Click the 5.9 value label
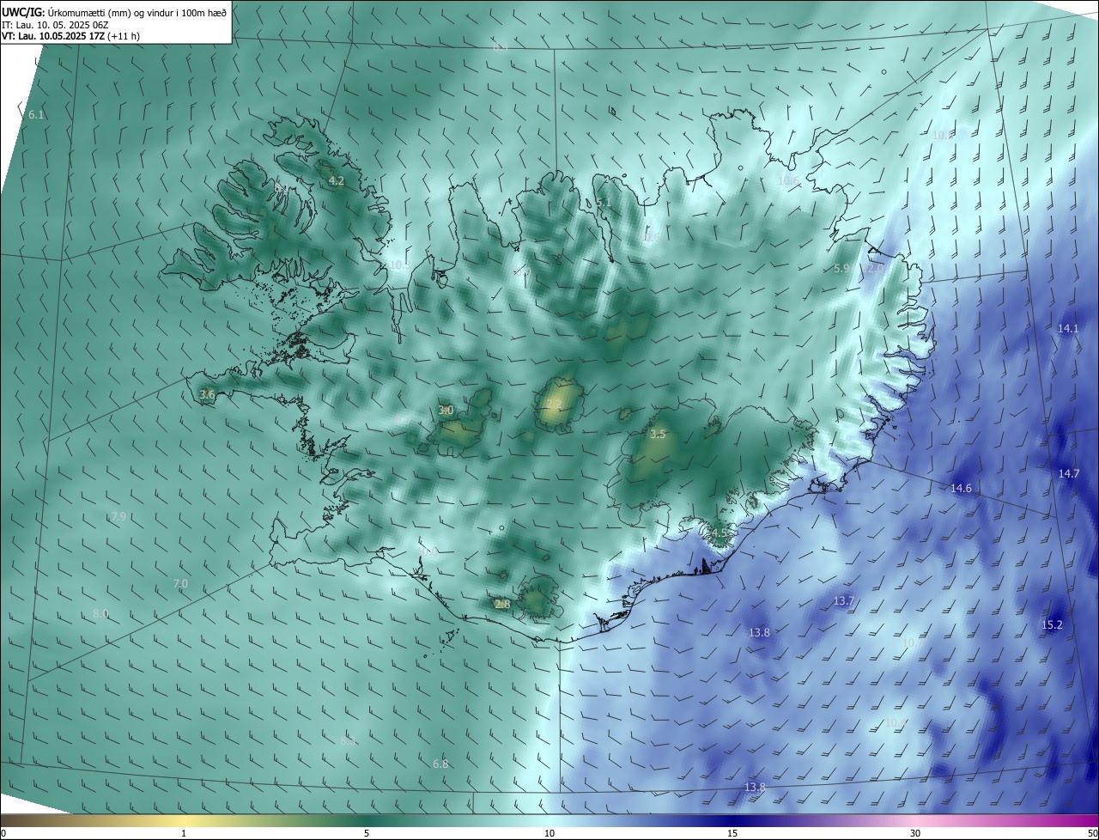 click(841, 268)
